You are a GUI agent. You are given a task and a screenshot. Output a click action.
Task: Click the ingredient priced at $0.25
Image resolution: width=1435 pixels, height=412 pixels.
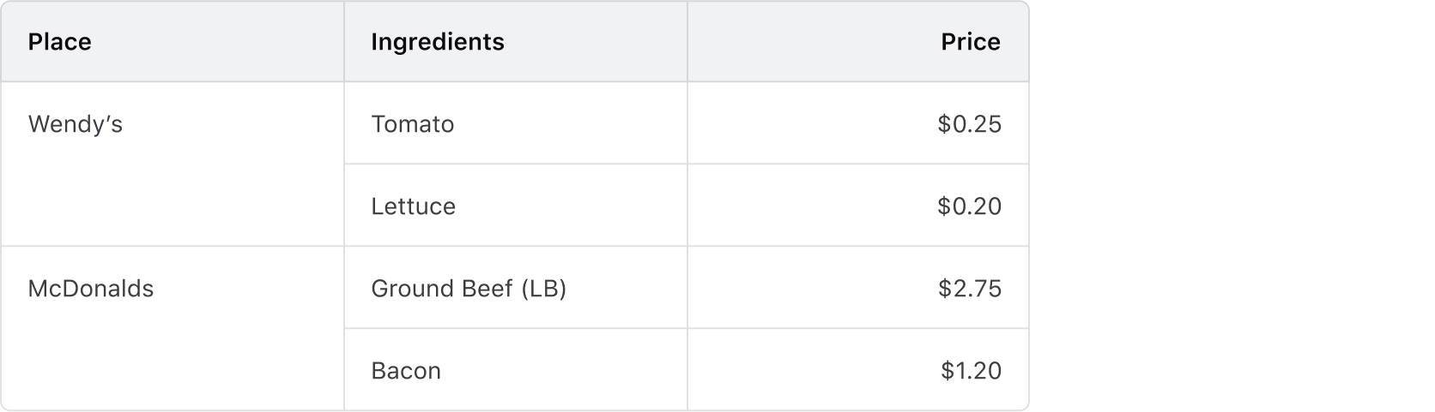tap(412, 125)
